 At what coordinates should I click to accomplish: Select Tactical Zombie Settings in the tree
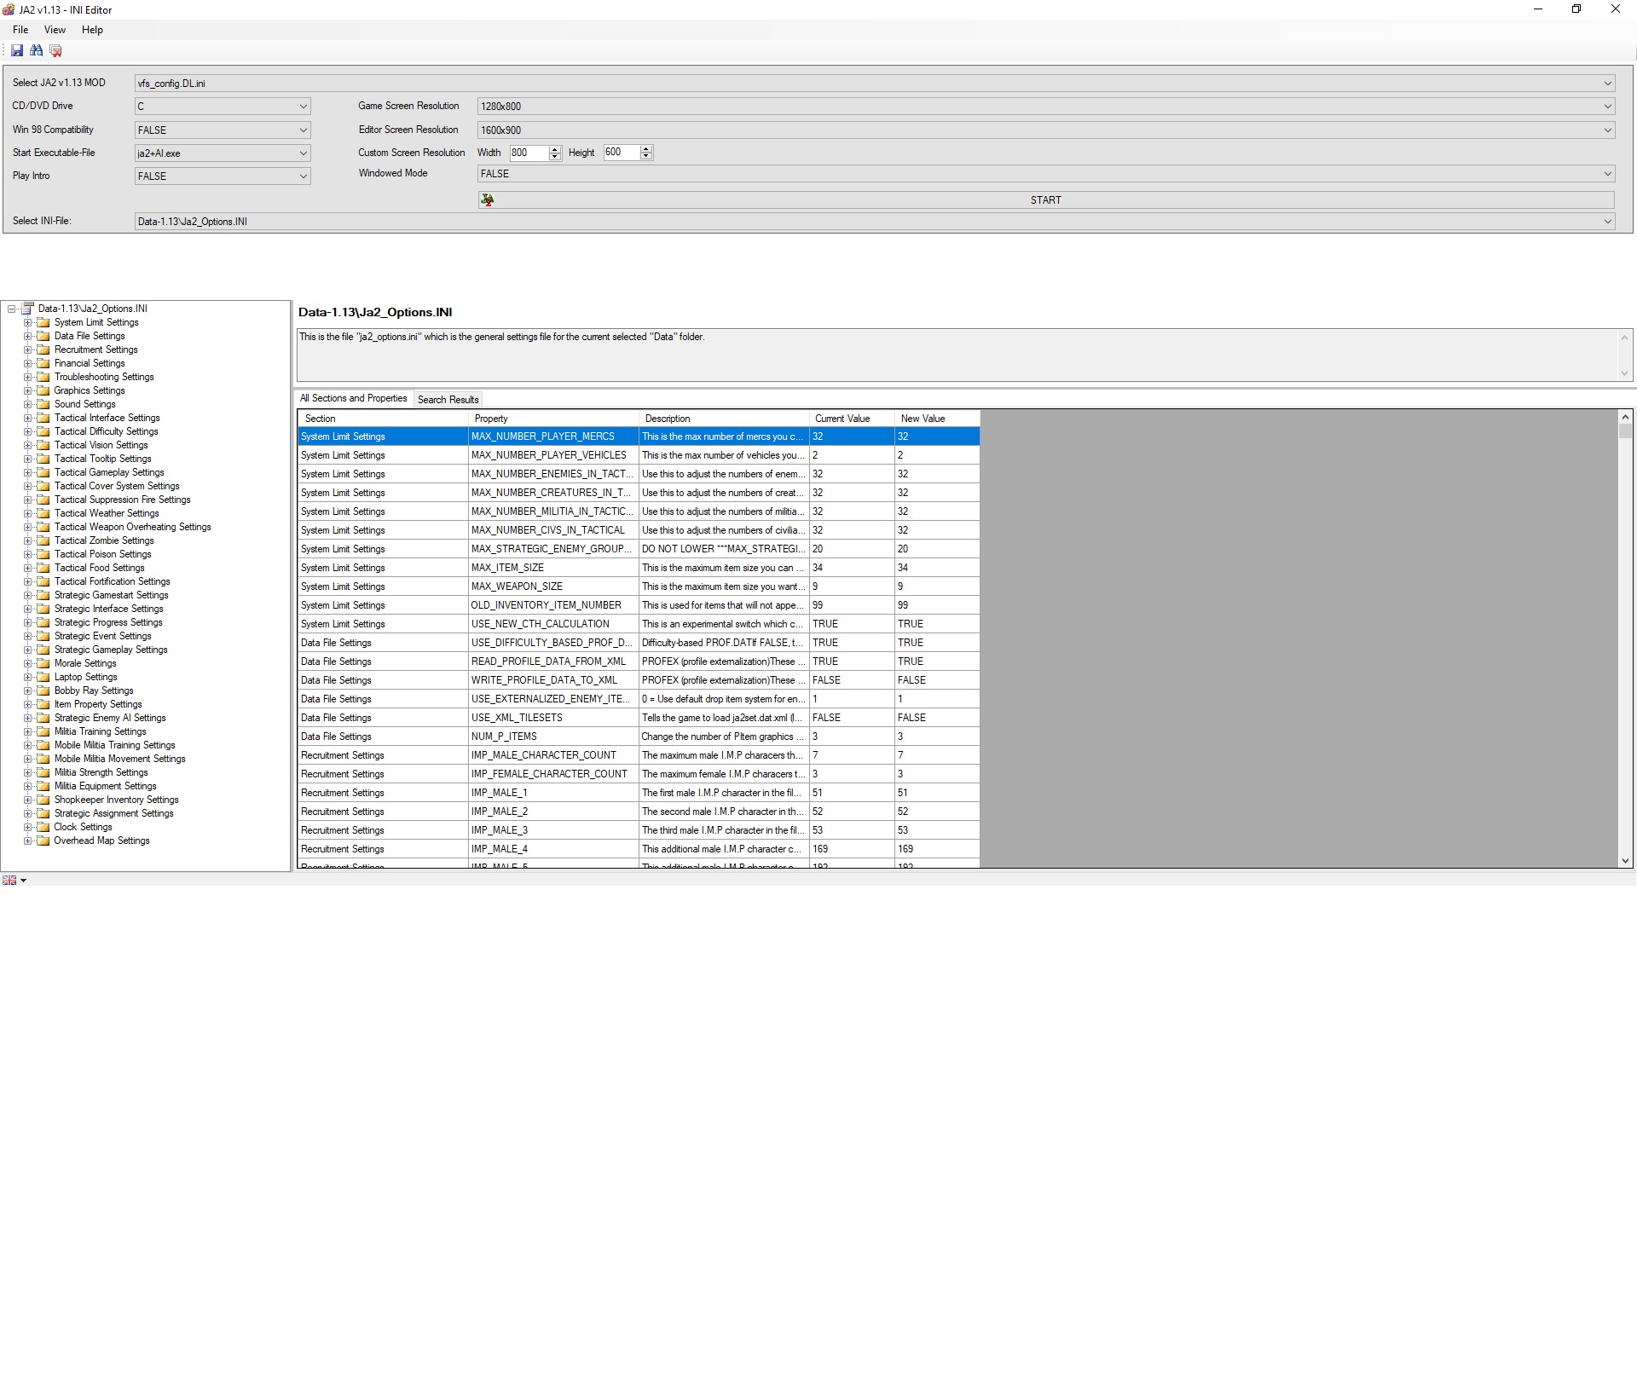(104, 540)
